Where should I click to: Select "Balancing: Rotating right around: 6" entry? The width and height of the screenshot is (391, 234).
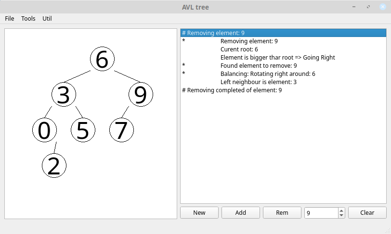(268, 74)
